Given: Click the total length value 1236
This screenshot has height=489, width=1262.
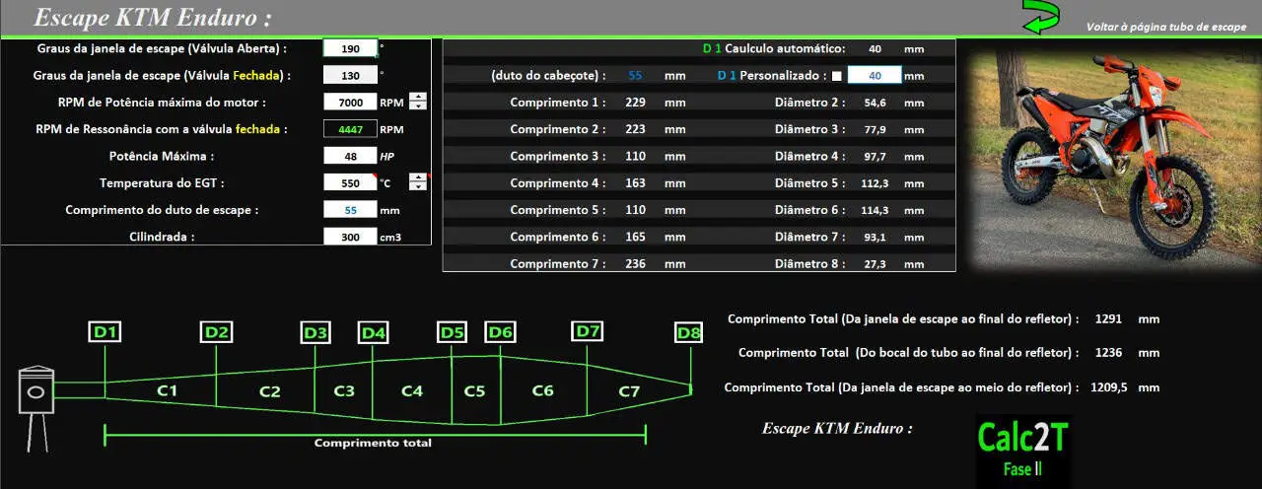Looking at the screenshot, I should pos(1109,352).
